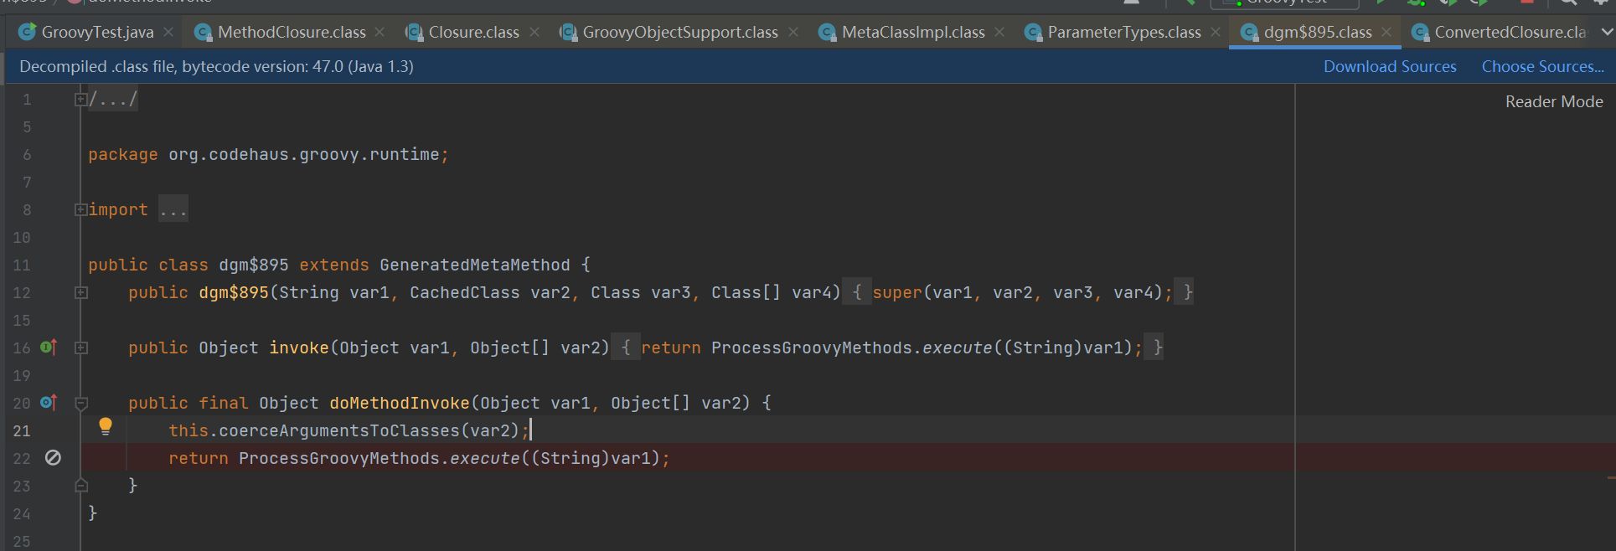This screenshot has height=551, width=1616.
Task: Click line number 11 in gutter
Action: click(x=22, y=265)
